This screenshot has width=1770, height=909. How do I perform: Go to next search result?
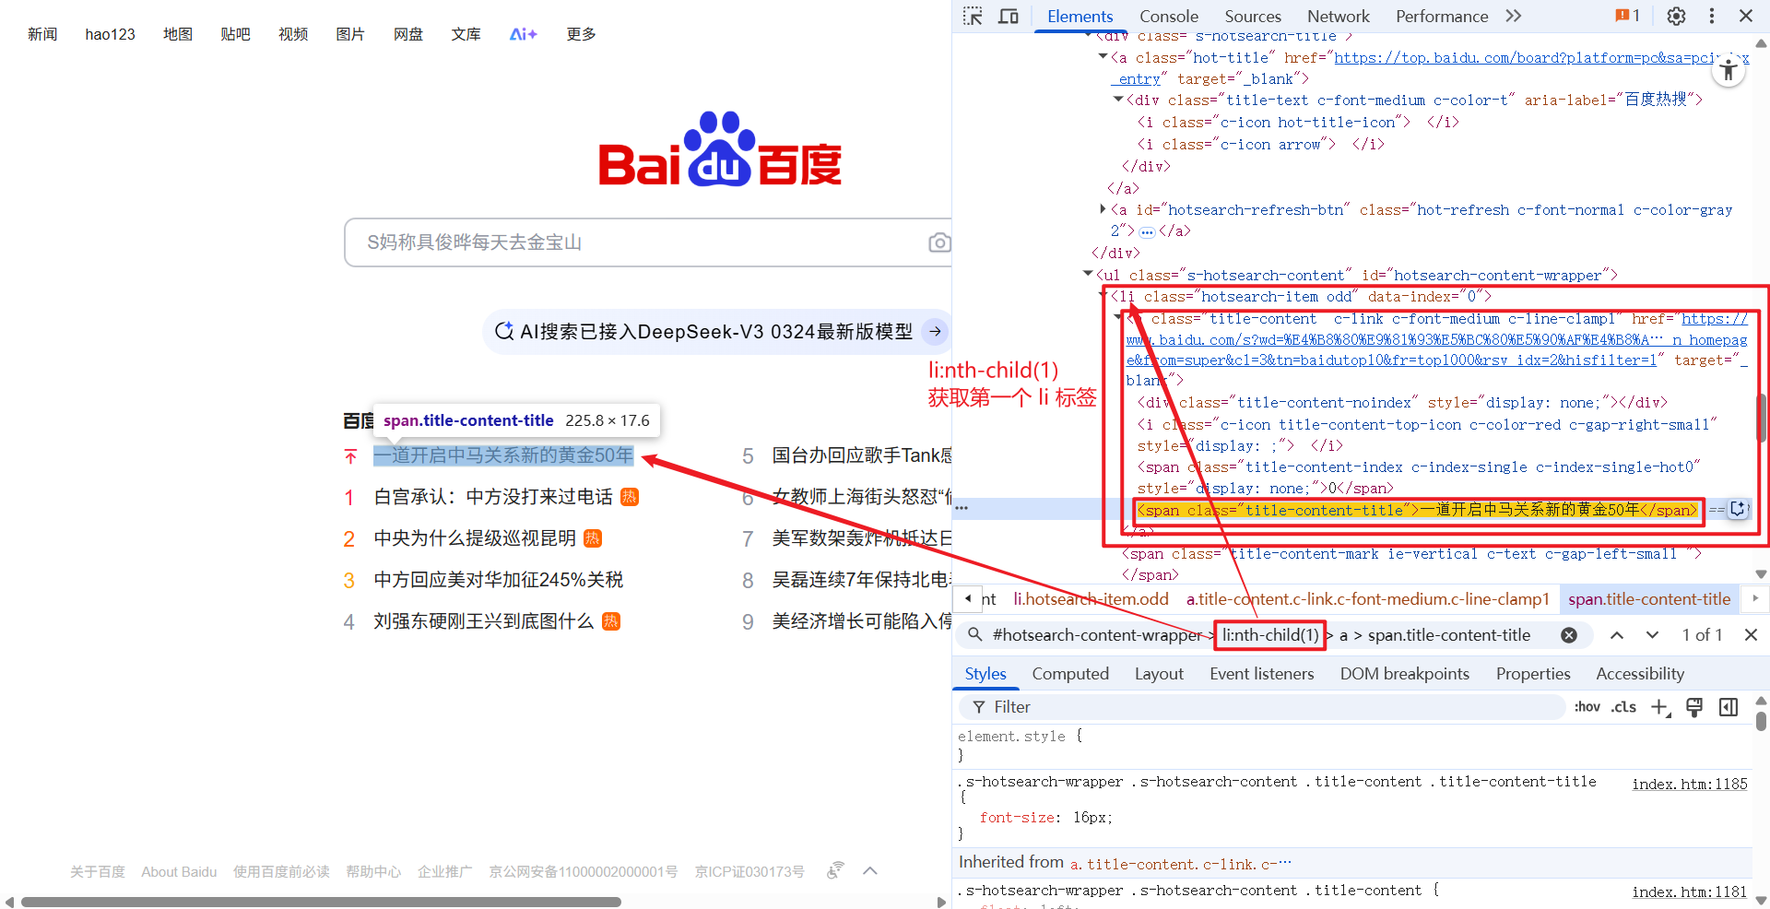[x=1652, y=635]
